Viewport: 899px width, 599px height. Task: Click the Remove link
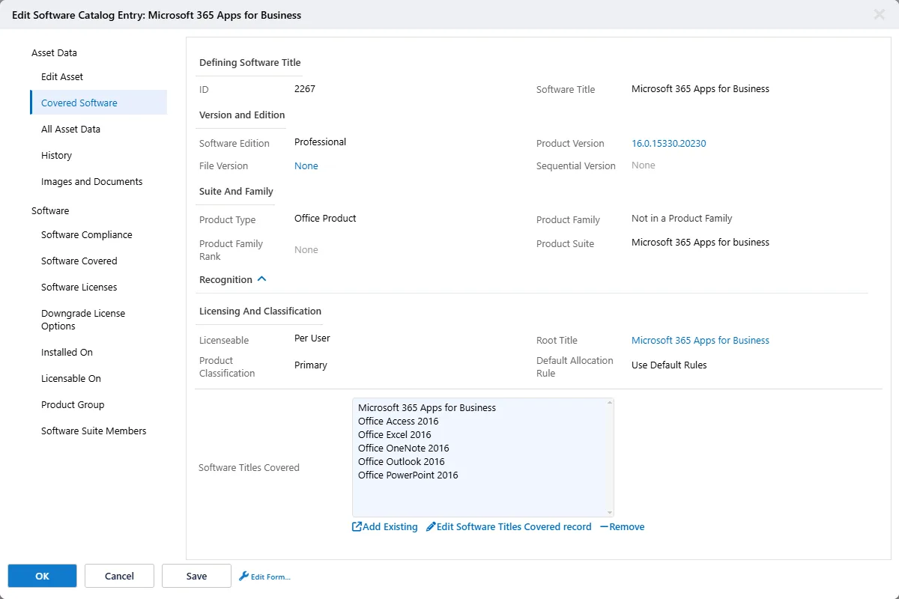point(627,527)
